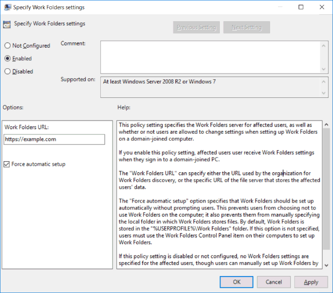Click the 'Force automatic setup option specifies' paragraph

click(x=219, y=222)
